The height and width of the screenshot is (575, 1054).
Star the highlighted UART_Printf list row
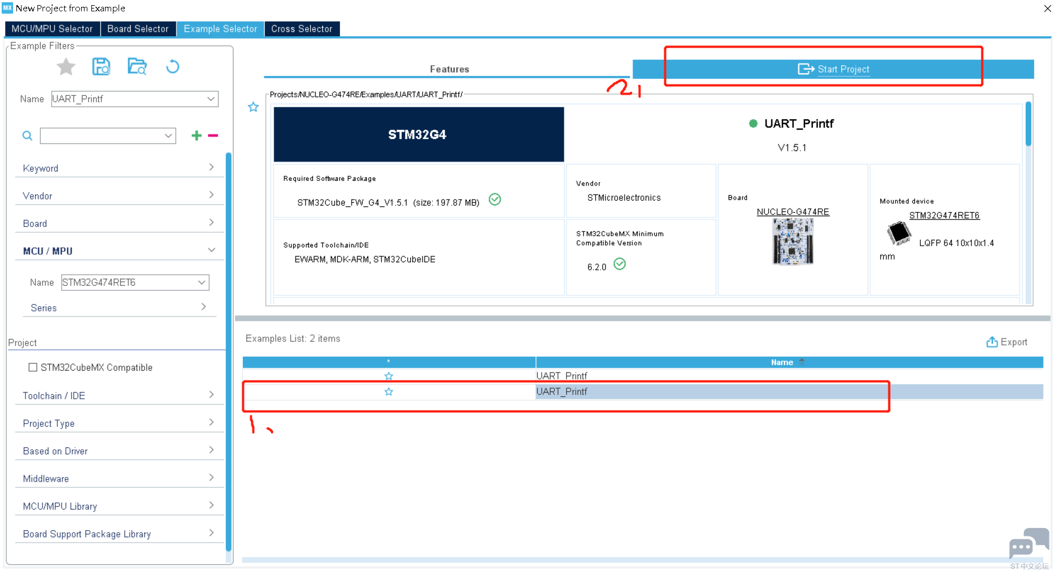click(x=389, y=392)
